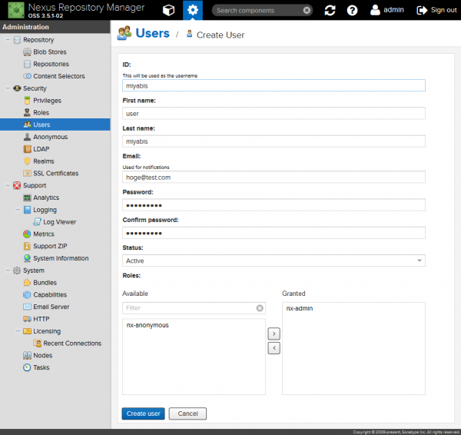
Task: Click the Bundles icon
Action: pos(27,283)
